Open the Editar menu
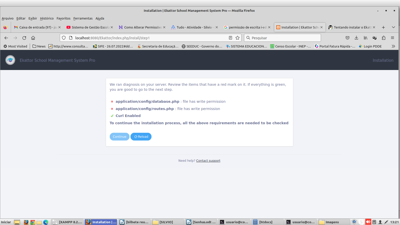This screenshot has height=225, width=400. click(21, 18)
